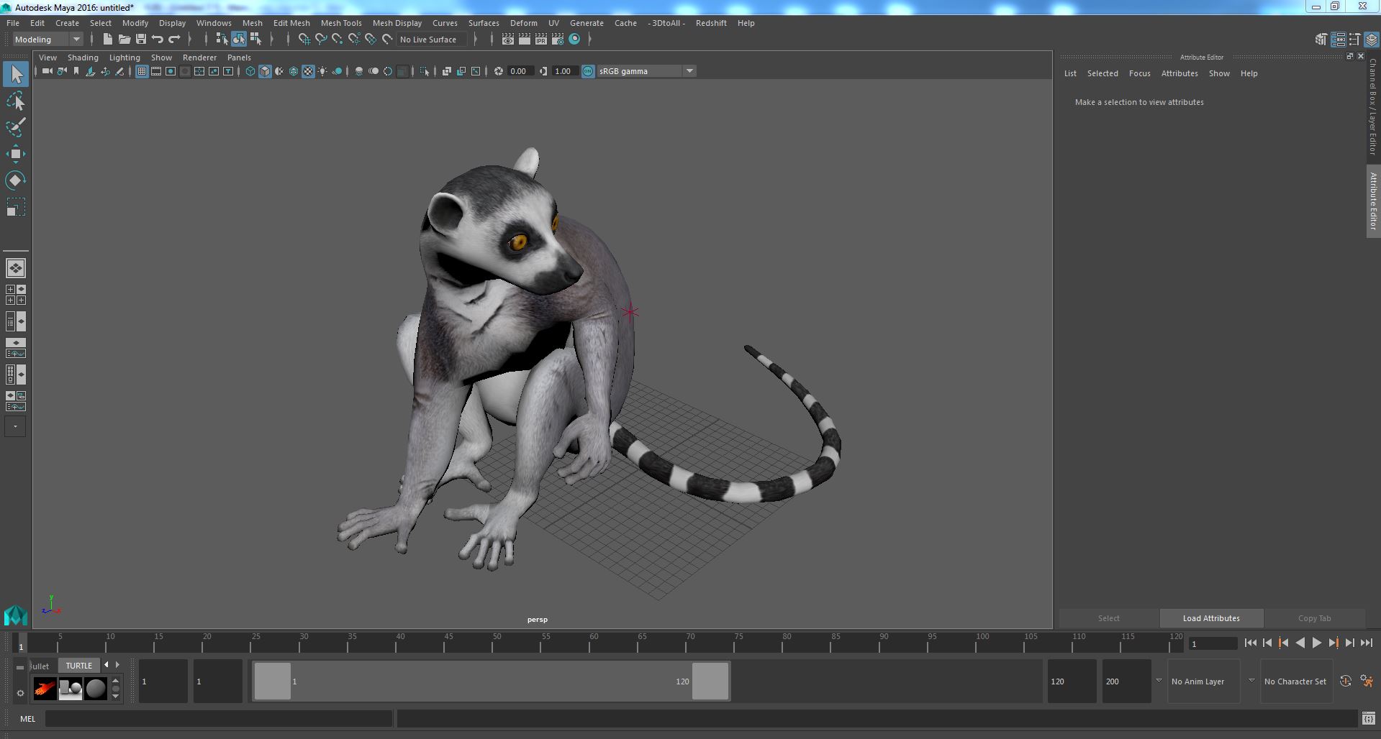Image resolution: width=1381 pixels, height=739 pixels.
Task: Open the Mesh Tools menu
Action: (x=341, y=23)
